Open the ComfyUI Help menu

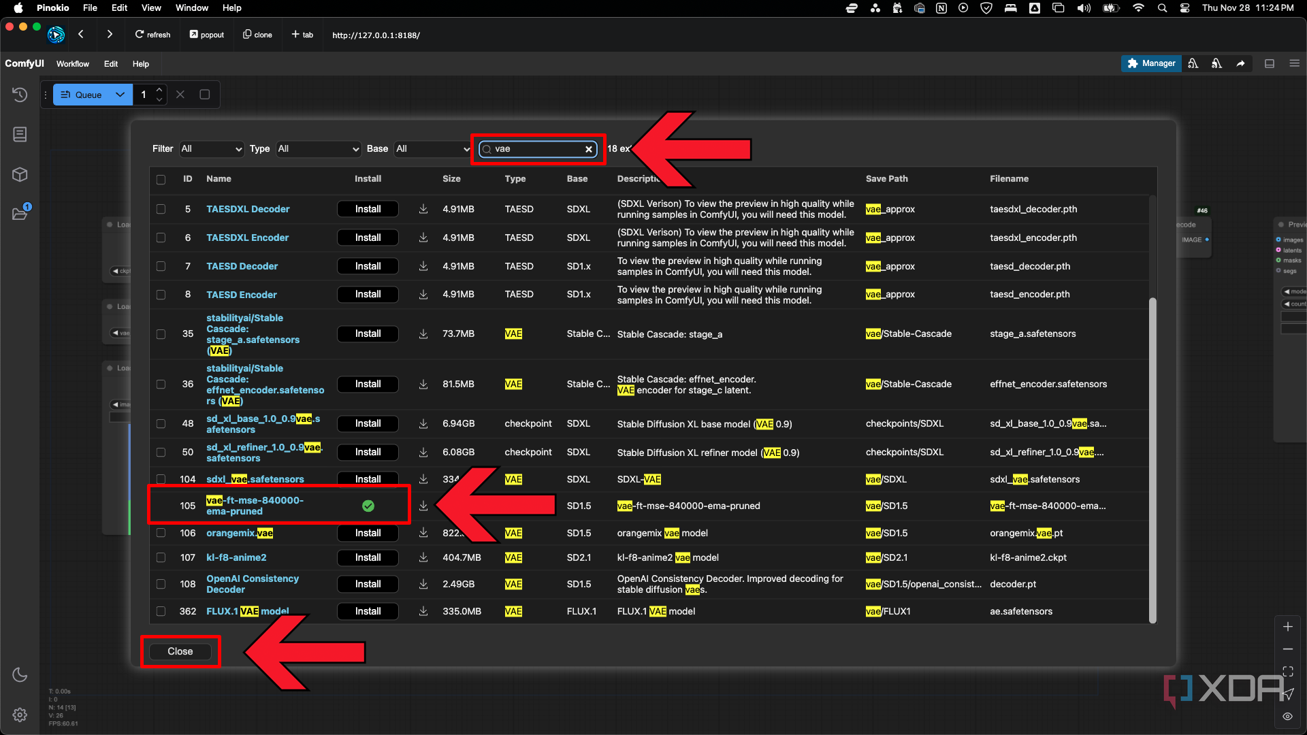tap(141, 64)
